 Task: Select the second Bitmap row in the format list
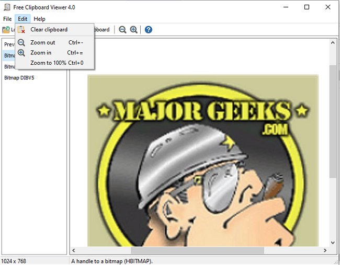tap(9, 66)
